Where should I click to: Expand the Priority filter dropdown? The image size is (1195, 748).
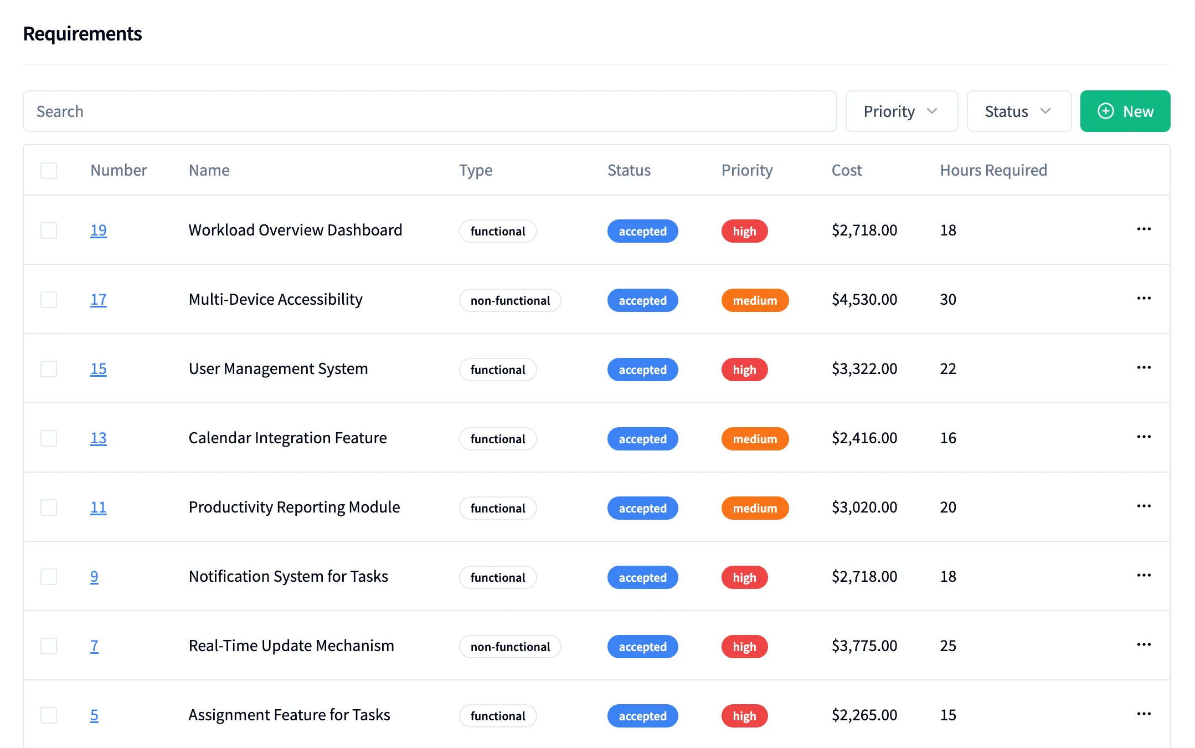[901, 111]
